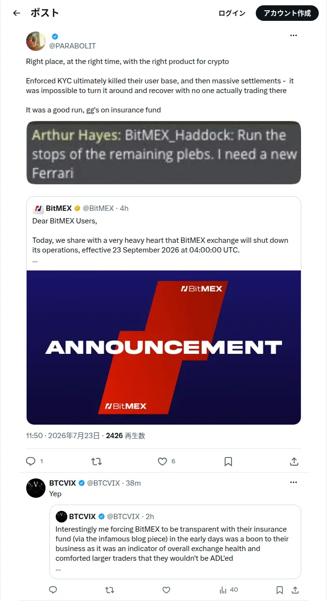327x601 pixels.
Task: Click the アカウント作成 sign-up button
Action: pos(287,13)
